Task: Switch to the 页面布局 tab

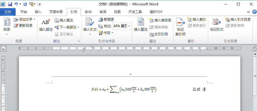Action: coord(56,12)
